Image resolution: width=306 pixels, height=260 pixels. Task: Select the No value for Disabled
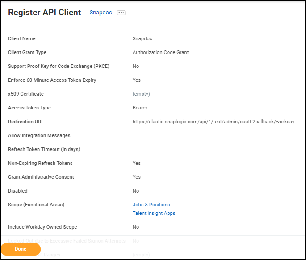coord(136,191)
